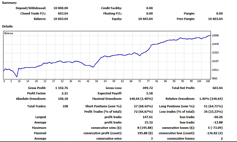The height and width of the screenshot is (142, 237).
Task: Click the 10596 axis value
Action: [215, 36]
